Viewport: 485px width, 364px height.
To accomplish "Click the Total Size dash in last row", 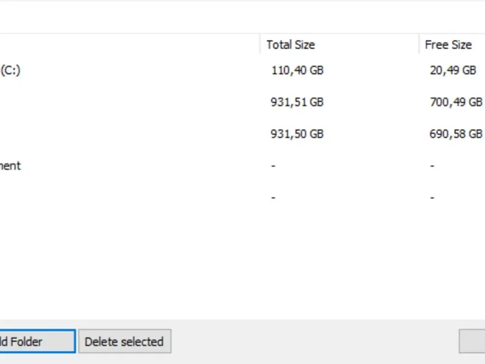I will point(273,197).
